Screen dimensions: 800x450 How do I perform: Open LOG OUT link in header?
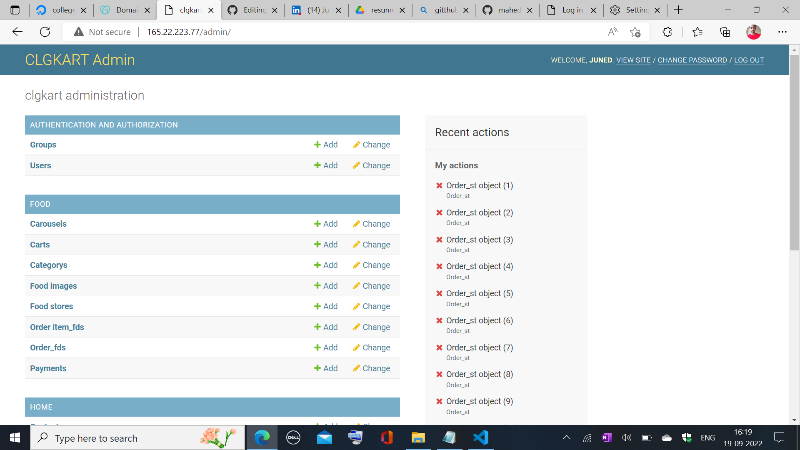pos(749,60)
